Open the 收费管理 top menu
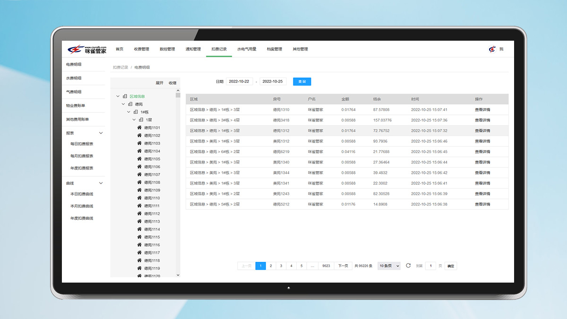 tap(141, 49)
